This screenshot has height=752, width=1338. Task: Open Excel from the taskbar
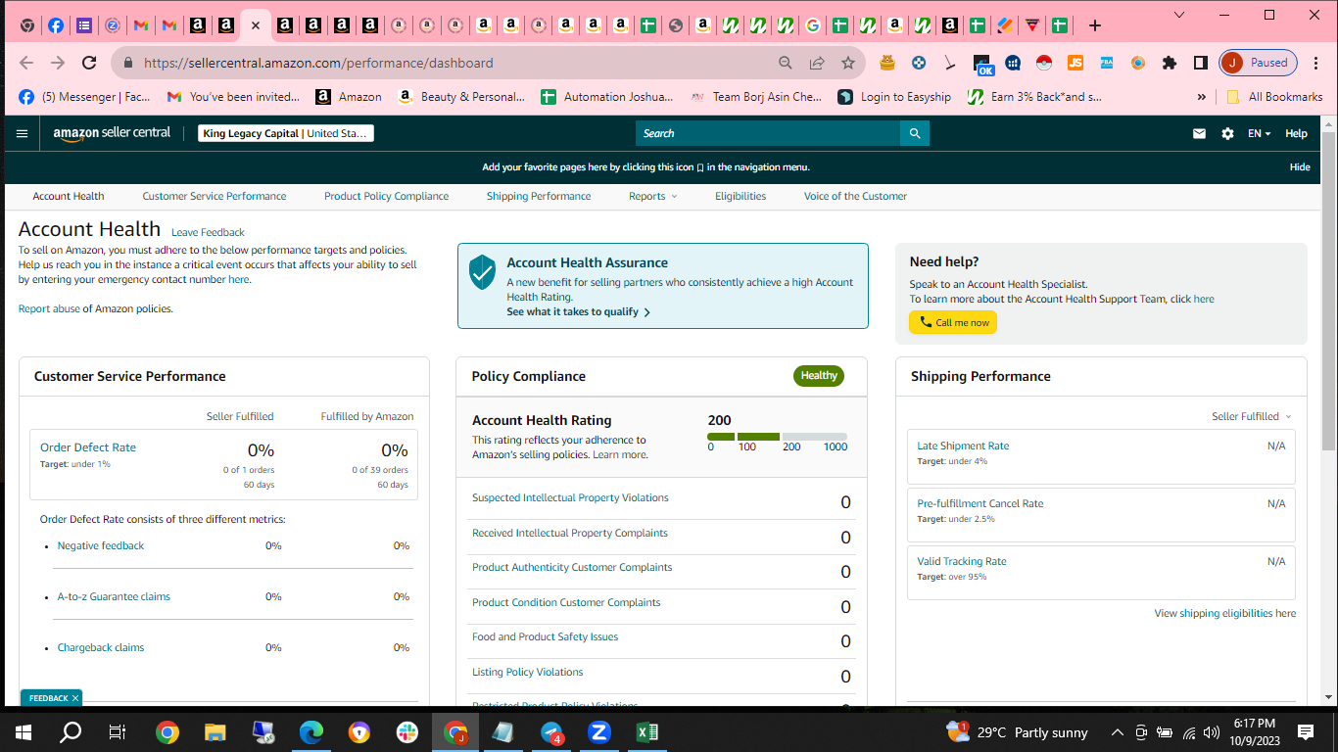point(647,732)
